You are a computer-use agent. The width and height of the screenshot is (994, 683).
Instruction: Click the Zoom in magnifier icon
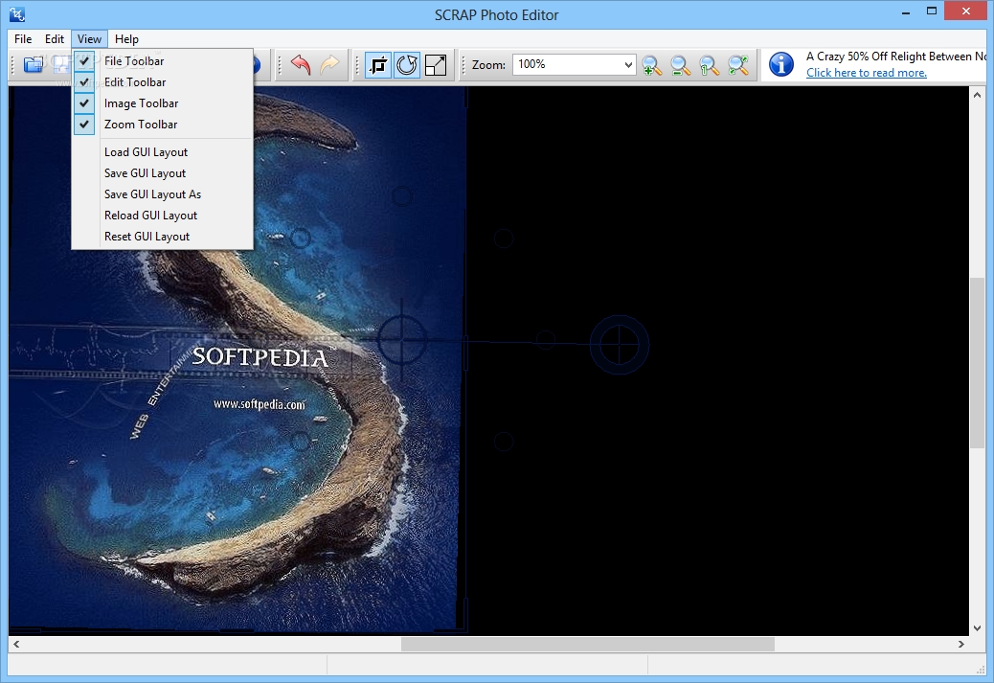[652, 65]
